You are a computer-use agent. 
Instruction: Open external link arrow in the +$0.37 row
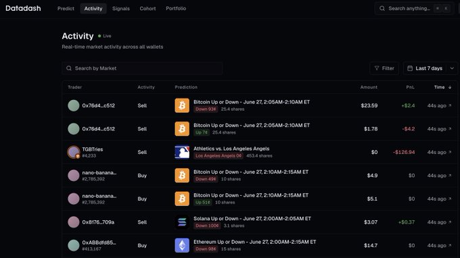coord(450,222)
